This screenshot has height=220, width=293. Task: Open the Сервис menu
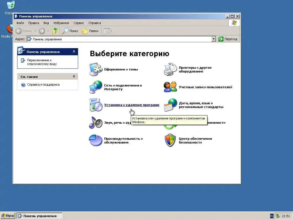pos(79,23)
